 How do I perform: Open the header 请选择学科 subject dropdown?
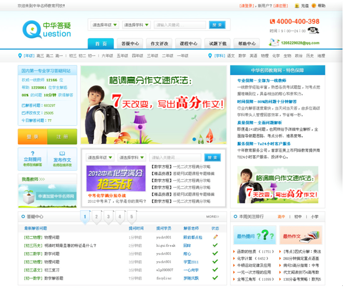(x=136, y=25)
